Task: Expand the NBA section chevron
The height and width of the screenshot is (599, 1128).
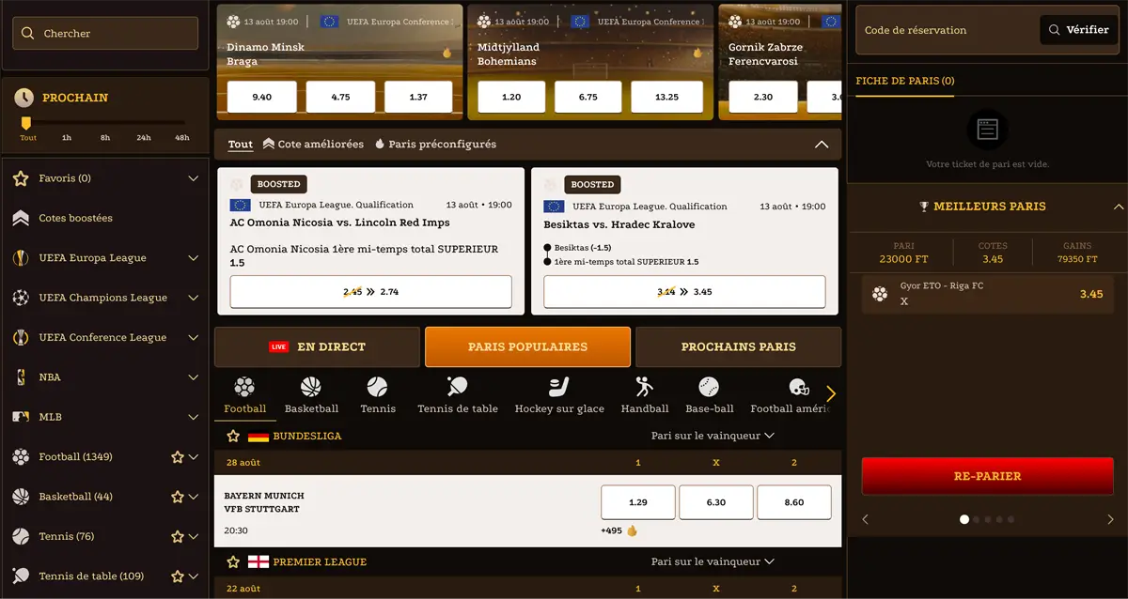Action: [194, 377]
